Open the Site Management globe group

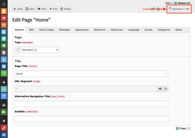pyautogui.click(x=4, y=82)
